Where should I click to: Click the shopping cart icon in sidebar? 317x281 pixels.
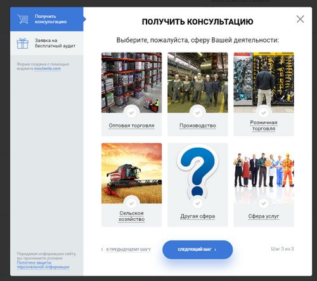pyautogui.click(x=23, y=19)
